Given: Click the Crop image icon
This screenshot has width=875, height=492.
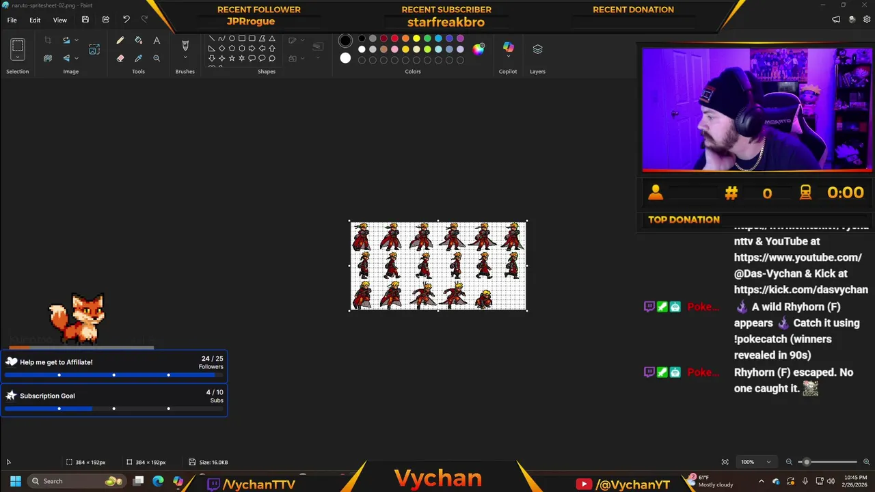Looking at the screenshot, I should tap(48, 41).
